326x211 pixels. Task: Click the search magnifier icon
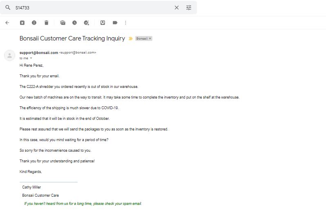click(8, 8)
